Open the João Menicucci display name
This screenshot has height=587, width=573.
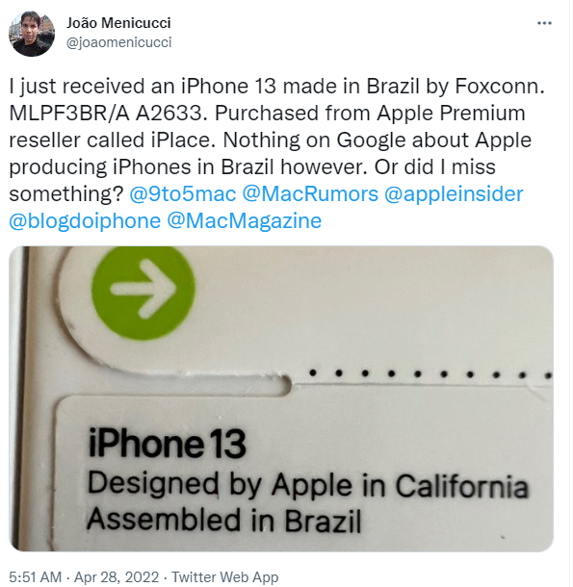point(118,23)
